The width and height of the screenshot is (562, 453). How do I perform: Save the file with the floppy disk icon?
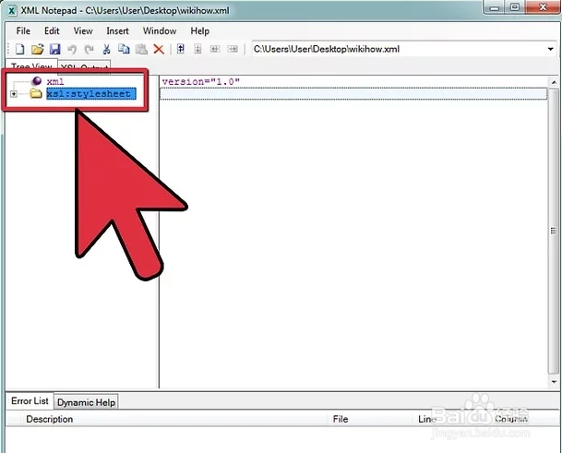[x=54, y=49]
